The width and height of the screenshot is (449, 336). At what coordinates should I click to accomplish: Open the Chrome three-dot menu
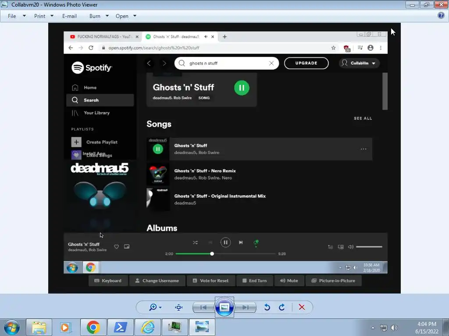pyautogui.click(x=381, y=48)
